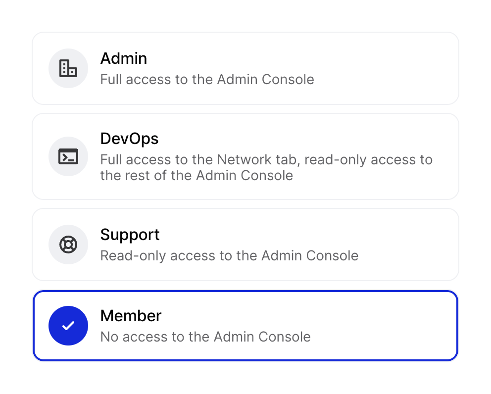Image resolution: width=491 pixels, height=394 pixels.
Task: Click the command-line icon beside DevOps
Action: pyautogui.click(x=68, y=156)
